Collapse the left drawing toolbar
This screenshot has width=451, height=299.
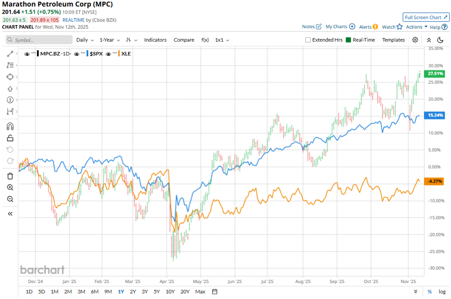(10, 214)
